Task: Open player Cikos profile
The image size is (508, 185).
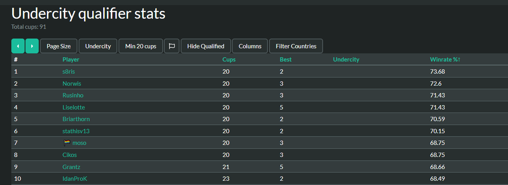Action: tap(69, 155)
